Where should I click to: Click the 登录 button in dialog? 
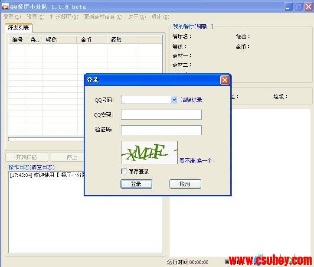pyautogui.click(x=136, y=184)
